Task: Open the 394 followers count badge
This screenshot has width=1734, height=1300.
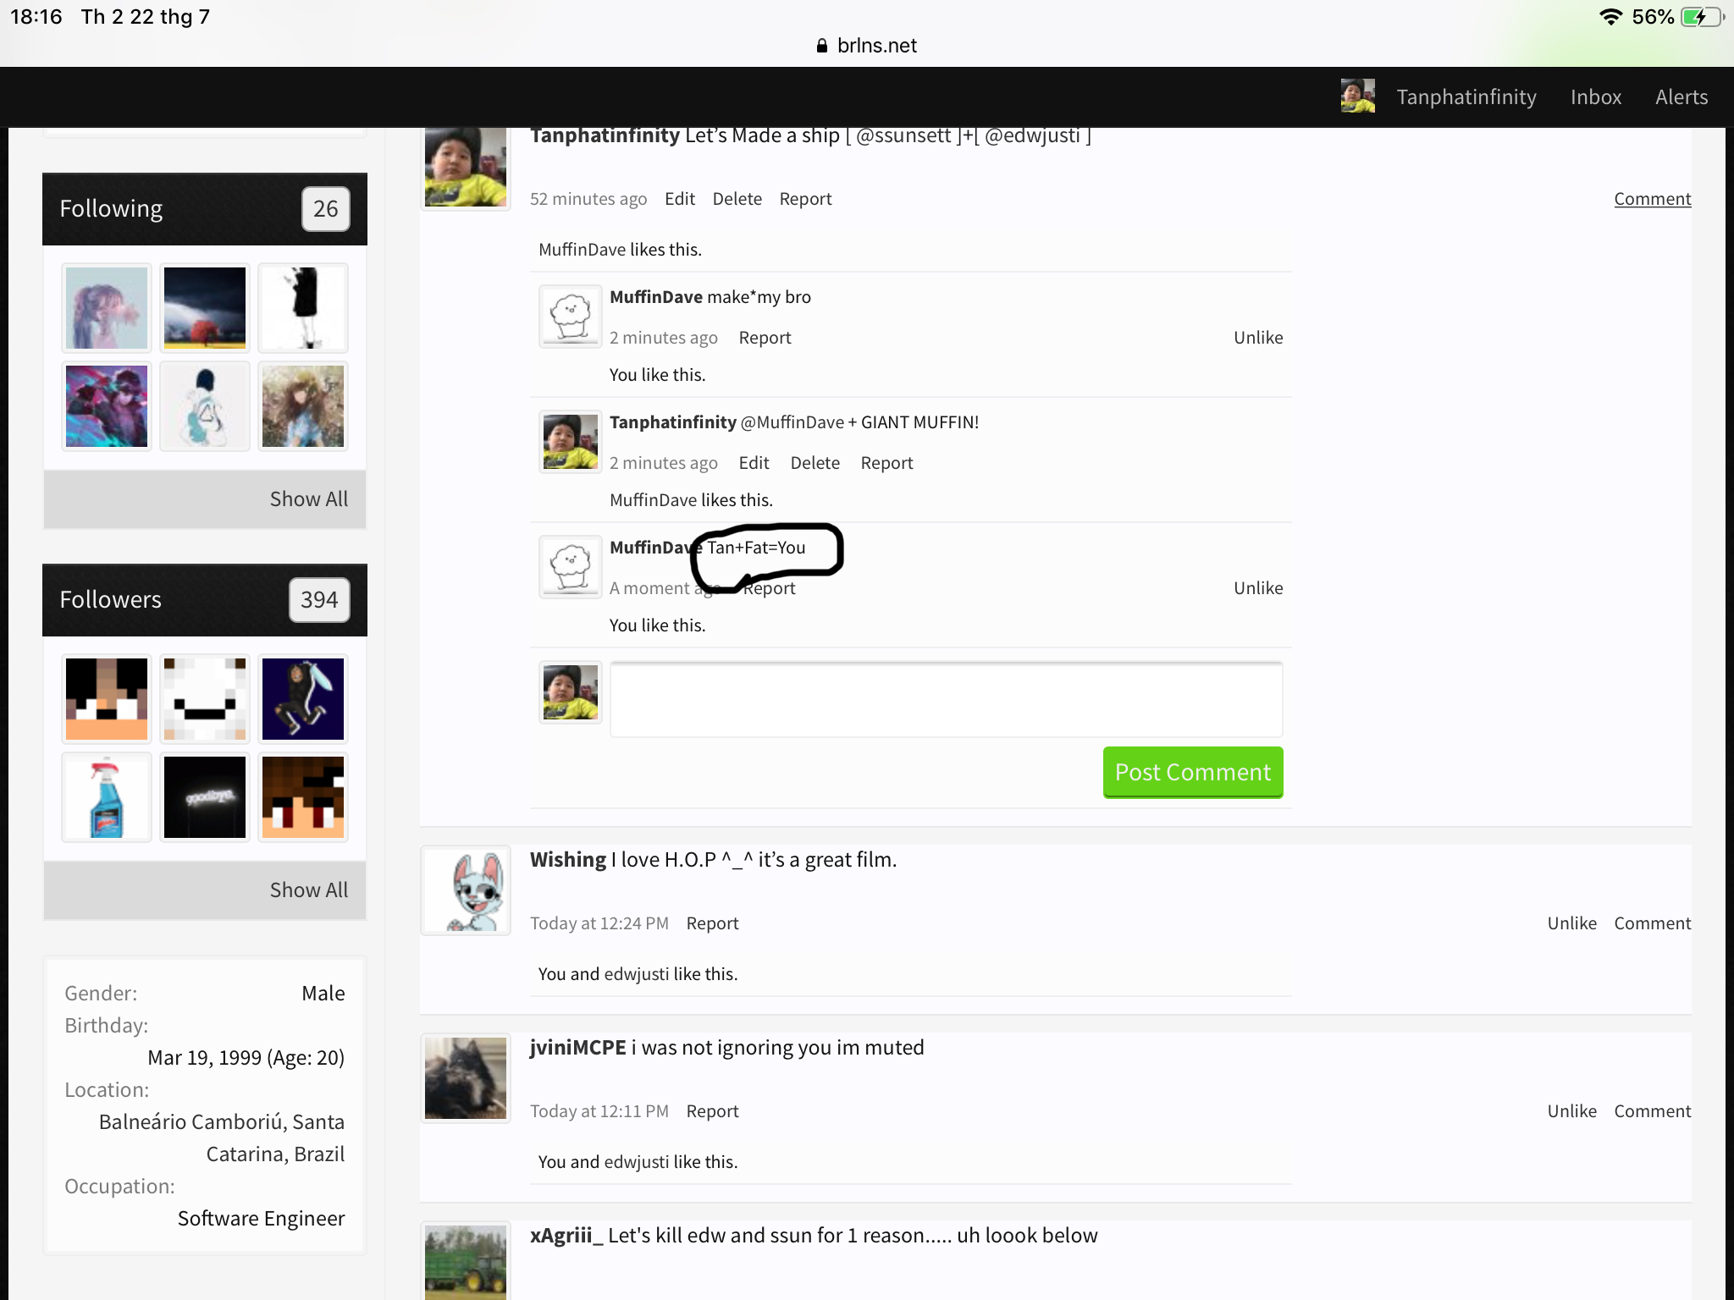Action: tap(319, 600)
